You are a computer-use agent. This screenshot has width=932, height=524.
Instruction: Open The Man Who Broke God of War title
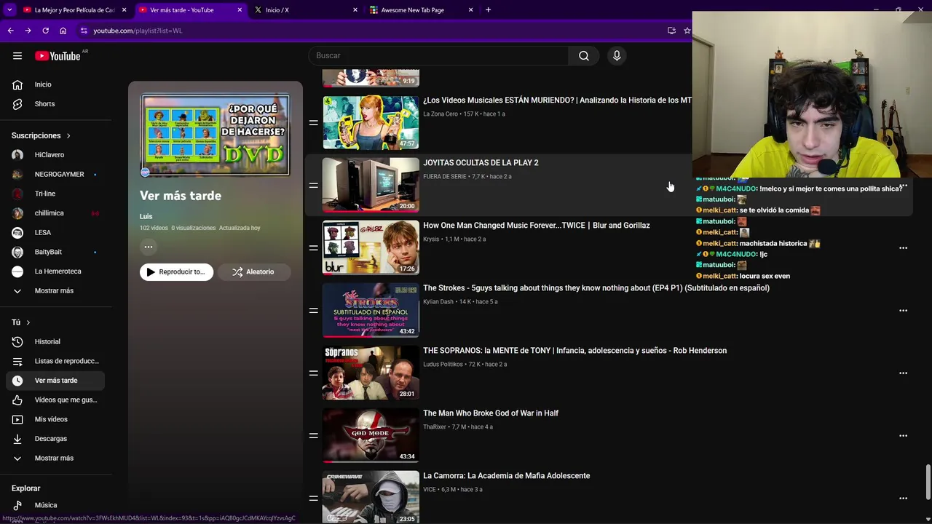click(x=491, y=413)
